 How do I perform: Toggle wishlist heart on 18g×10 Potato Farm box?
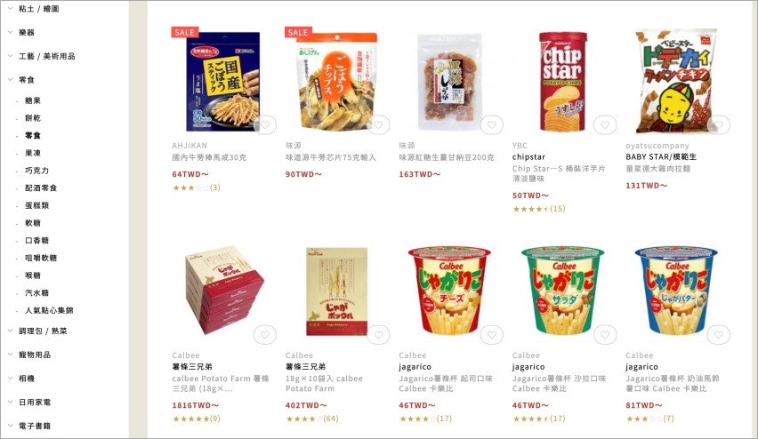pos(378,335)
